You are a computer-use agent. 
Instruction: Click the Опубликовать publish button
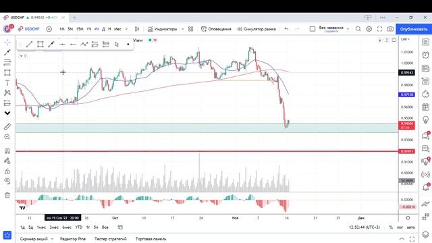click(x=414, y=29)
